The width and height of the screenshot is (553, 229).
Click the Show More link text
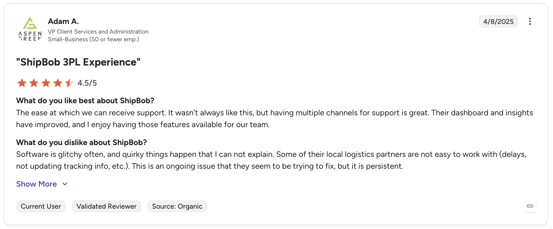(x=36, y=184)
